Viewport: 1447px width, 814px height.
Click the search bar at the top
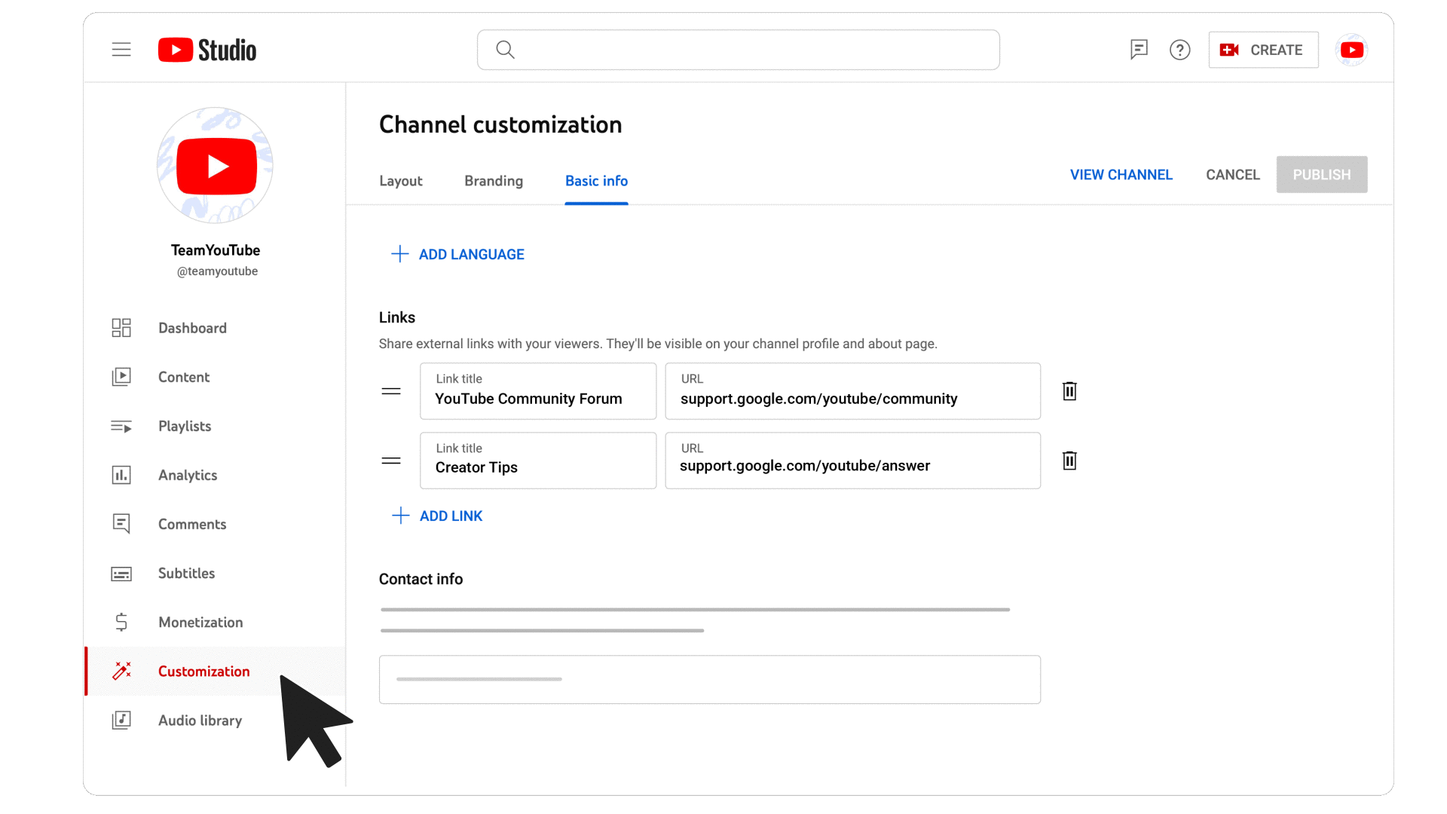[739, 50]
